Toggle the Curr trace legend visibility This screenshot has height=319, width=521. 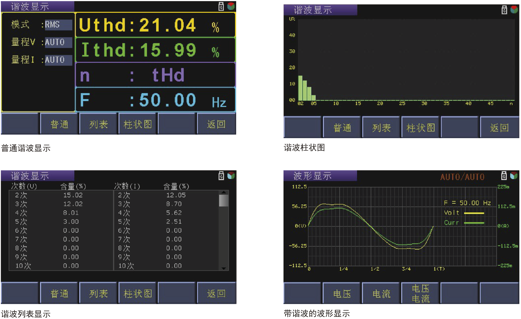coord(452,222)
